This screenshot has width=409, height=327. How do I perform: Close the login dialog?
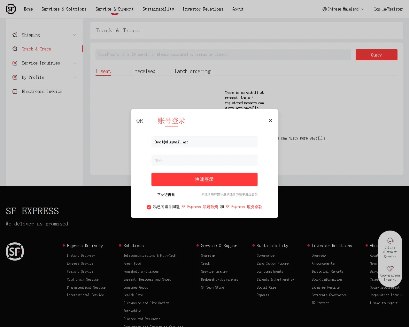[270, 120]
